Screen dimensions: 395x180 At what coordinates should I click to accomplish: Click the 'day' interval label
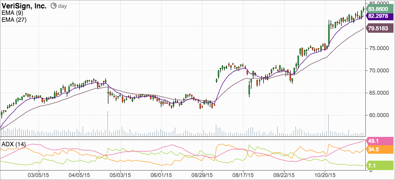[62, 6]
